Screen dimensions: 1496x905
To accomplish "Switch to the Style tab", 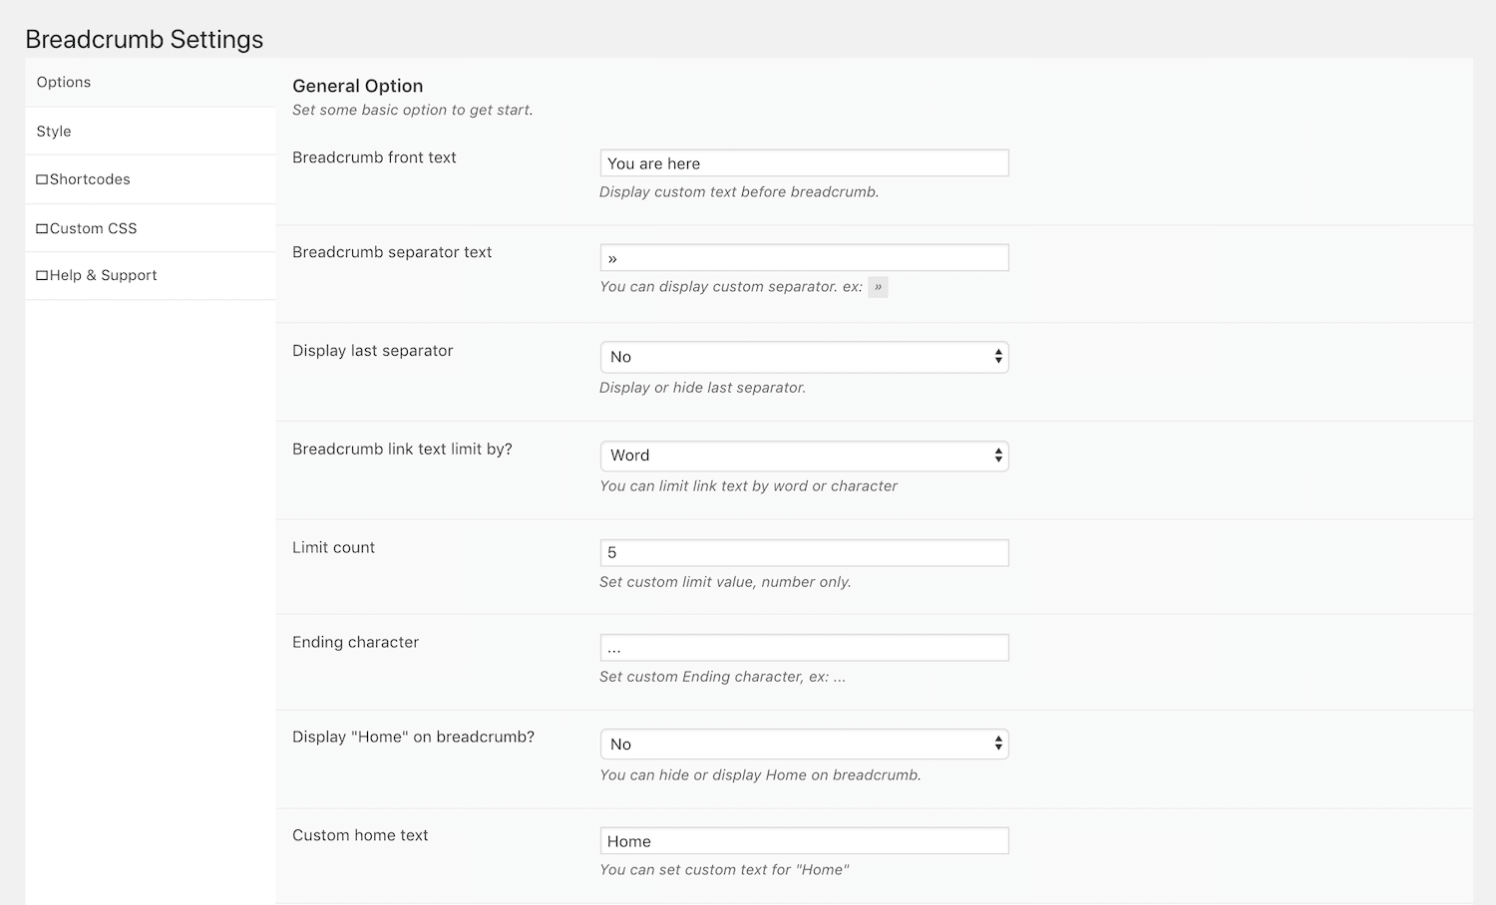I will click(54, 131).
